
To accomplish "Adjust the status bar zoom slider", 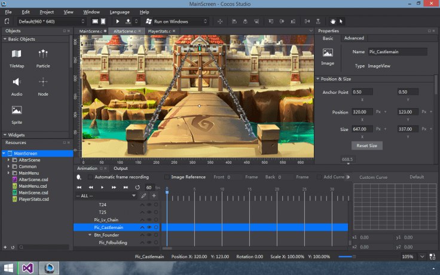I will point(355,256).
